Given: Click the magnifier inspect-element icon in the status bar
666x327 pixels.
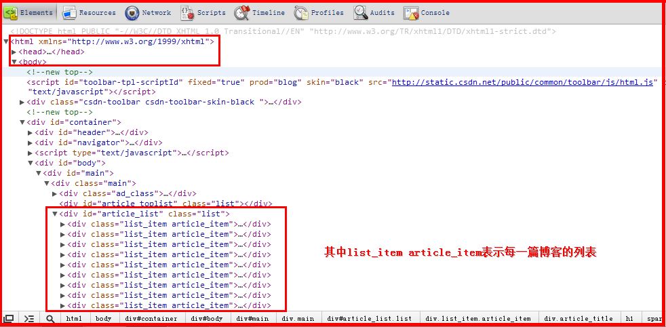Looking at the screenshot, I should tap(50, 318).
